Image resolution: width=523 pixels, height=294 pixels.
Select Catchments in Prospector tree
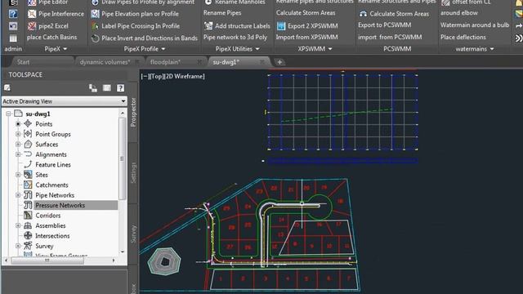(x=51, y=185)
